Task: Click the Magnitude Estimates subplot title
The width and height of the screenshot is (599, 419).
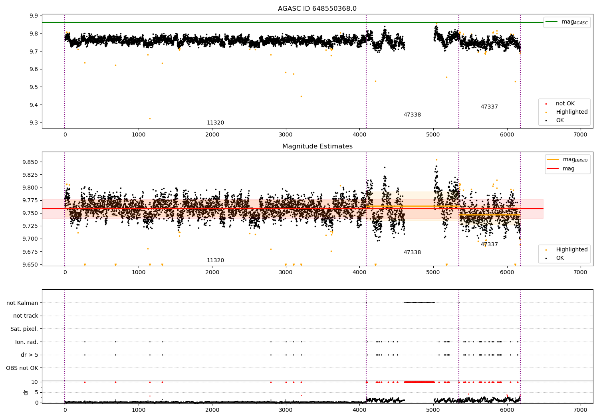Action: [x=317, y=146]
